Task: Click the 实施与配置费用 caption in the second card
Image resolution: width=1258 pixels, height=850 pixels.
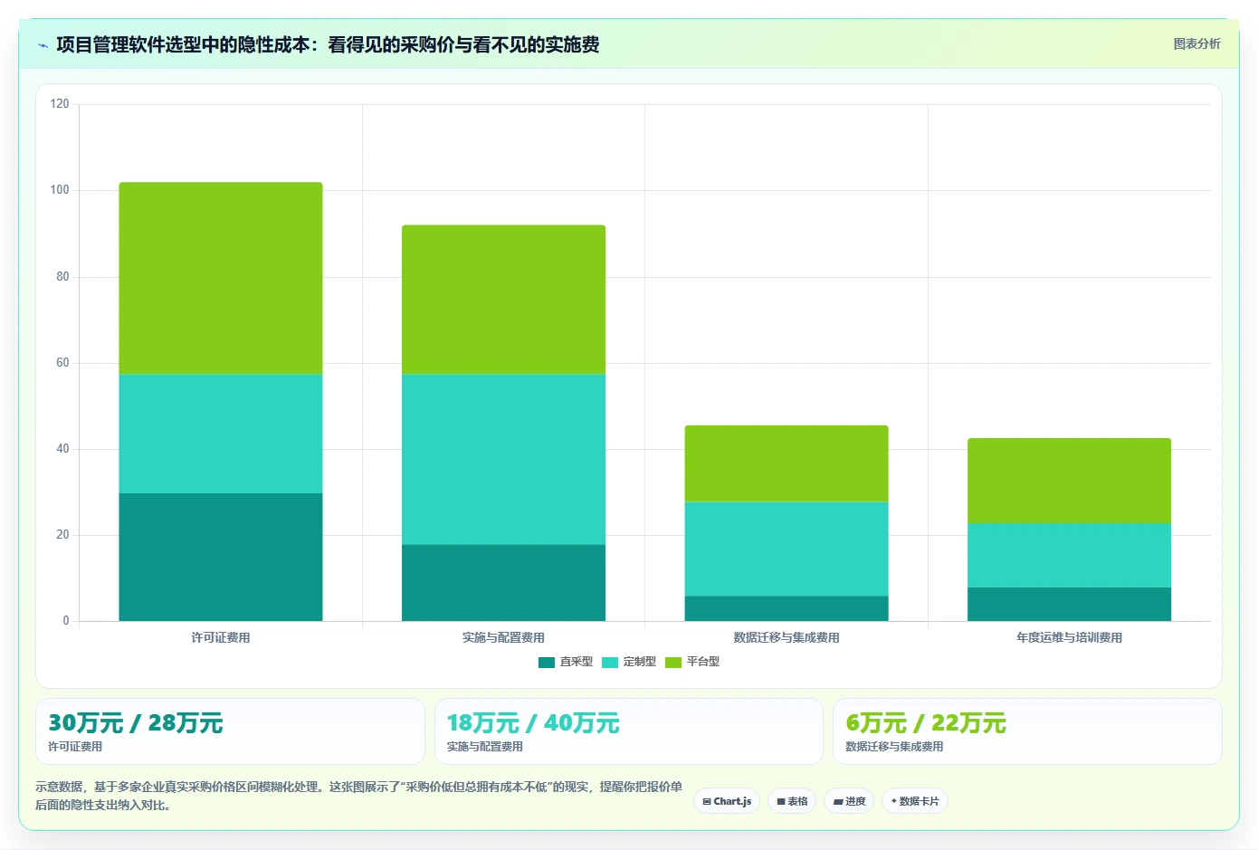Action: [x=485, y=747]
